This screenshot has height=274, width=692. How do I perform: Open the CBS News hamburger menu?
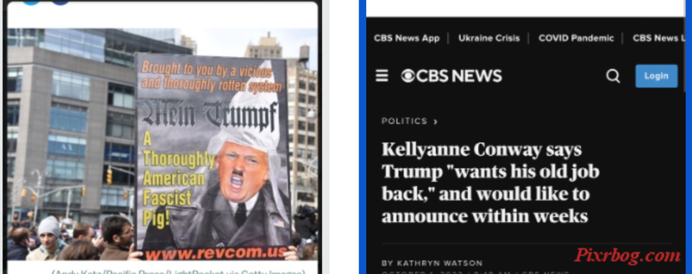tap(382, 76)
